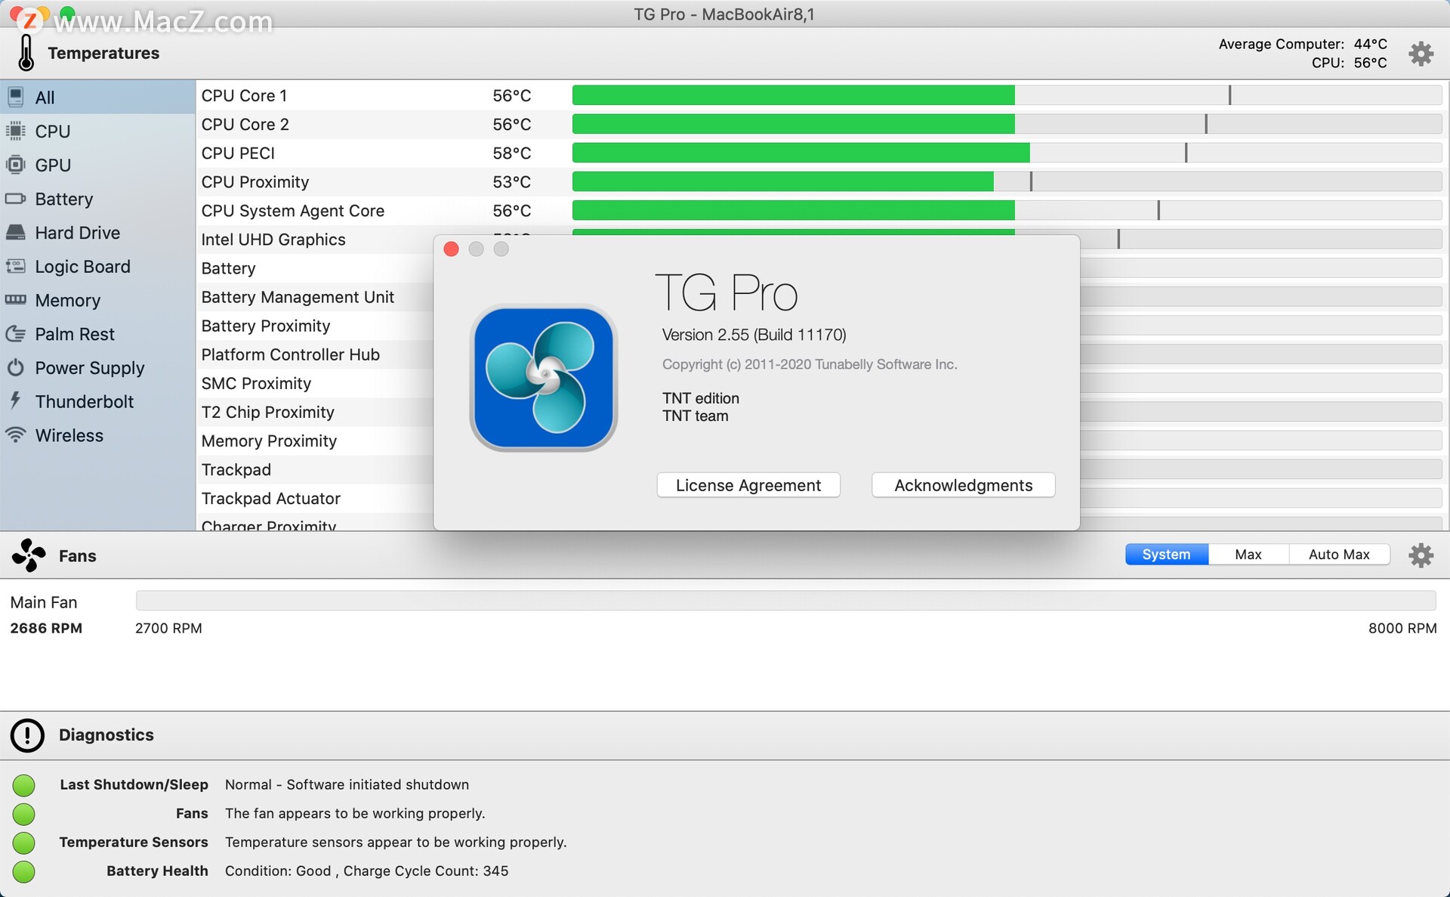Open Fans settings gear

coord(1421,555)
